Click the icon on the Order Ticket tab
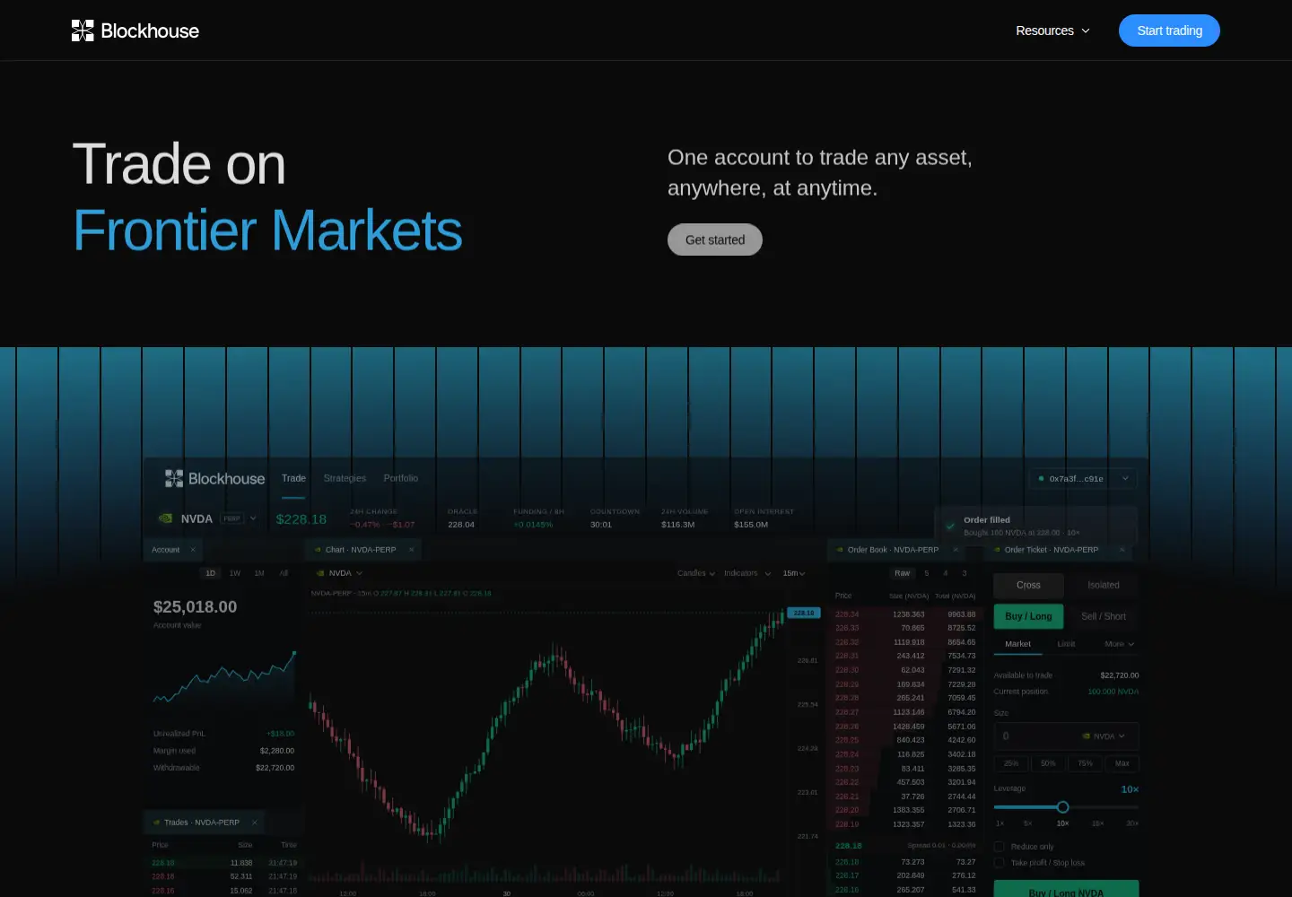The width and height of the screenshot is (1292, 897). click(x=997, y=550)
